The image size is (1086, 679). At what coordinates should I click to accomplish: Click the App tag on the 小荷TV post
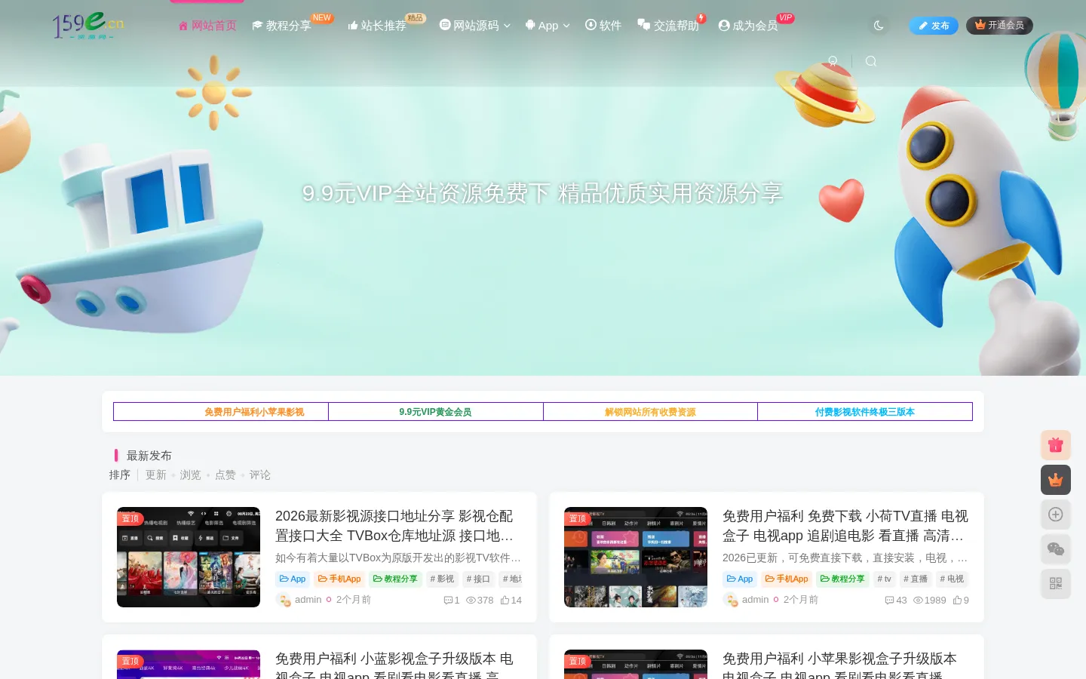pyautogui.click(x=740, y=579)
